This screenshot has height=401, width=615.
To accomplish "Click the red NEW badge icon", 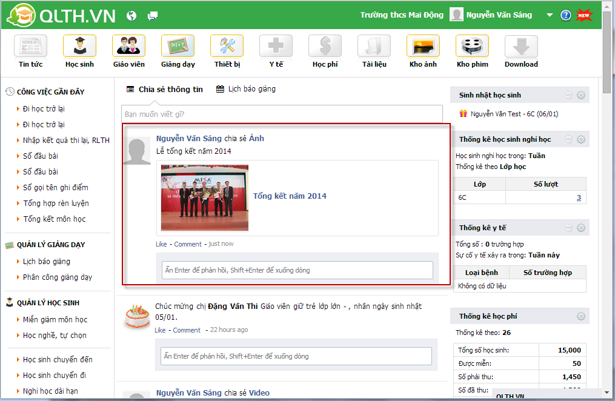I will tap(584, 15).
